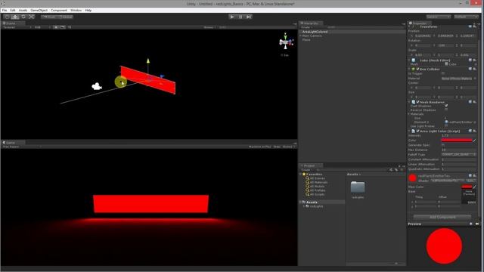Click the Play button
Viewport: 484px width, 272px height.
pyautogui.click(x=232, y=17)
